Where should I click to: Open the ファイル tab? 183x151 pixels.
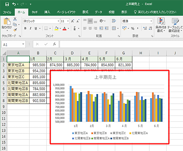point(7,12)
